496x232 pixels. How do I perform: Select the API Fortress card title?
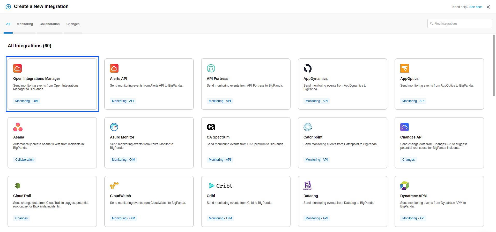217,79
